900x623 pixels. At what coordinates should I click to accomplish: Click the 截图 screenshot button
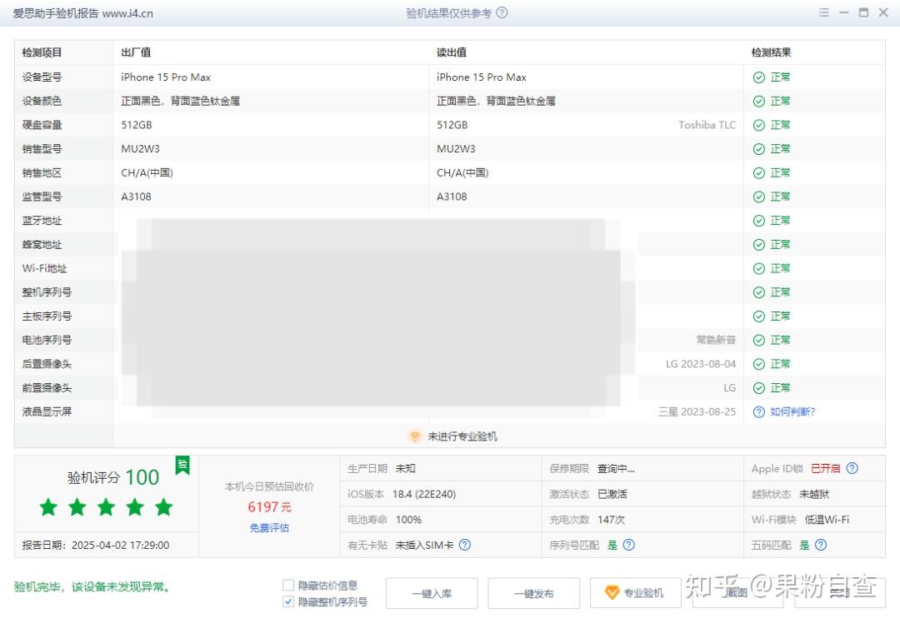[x=737, y=593]
